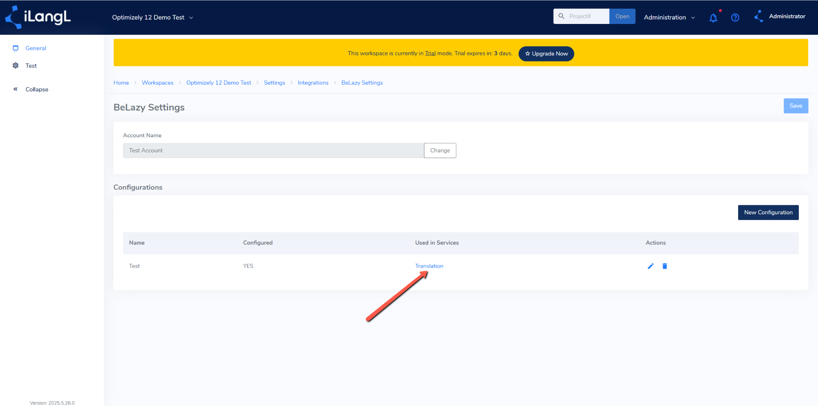Click the General sidebar monitor icon
The height and width of the screenshot is (406, 818).
16,48
